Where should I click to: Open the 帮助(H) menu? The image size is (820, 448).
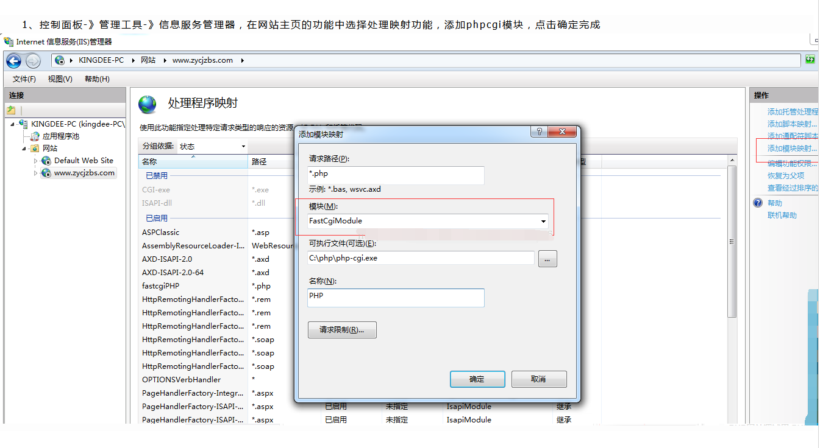(x=97, y=79)
